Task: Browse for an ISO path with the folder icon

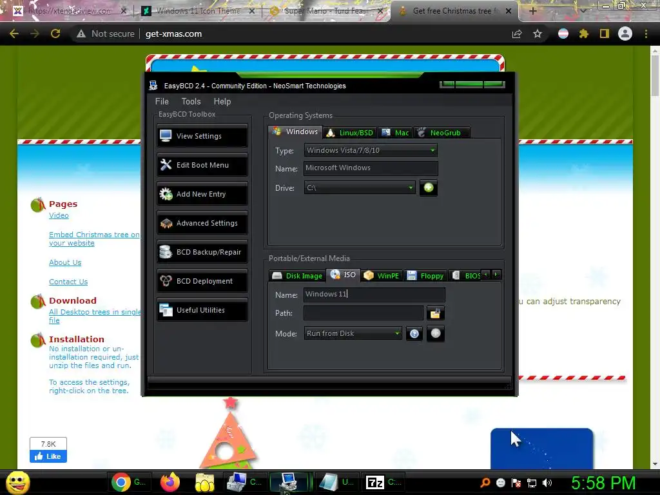Action: click(x=435, y=313)
